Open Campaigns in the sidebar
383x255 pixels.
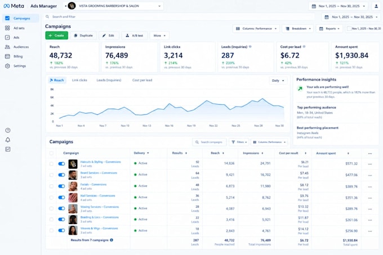pyautogui.click(x=20, y=19)
